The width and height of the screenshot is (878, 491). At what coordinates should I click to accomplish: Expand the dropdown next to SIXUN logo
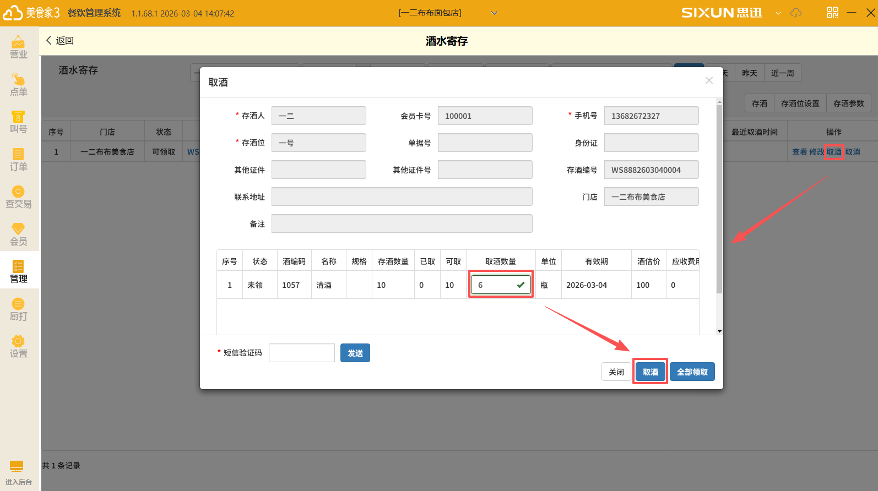click(x=778, y=13)
